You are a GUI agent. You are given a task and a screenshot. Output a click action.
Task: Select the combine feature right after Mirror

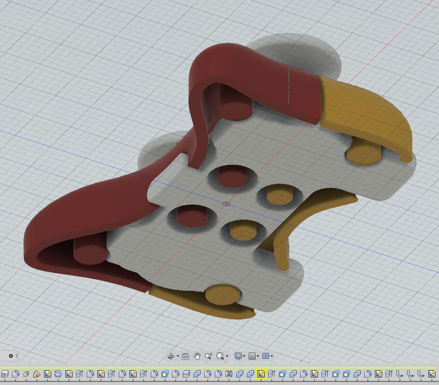coord(239,374)
